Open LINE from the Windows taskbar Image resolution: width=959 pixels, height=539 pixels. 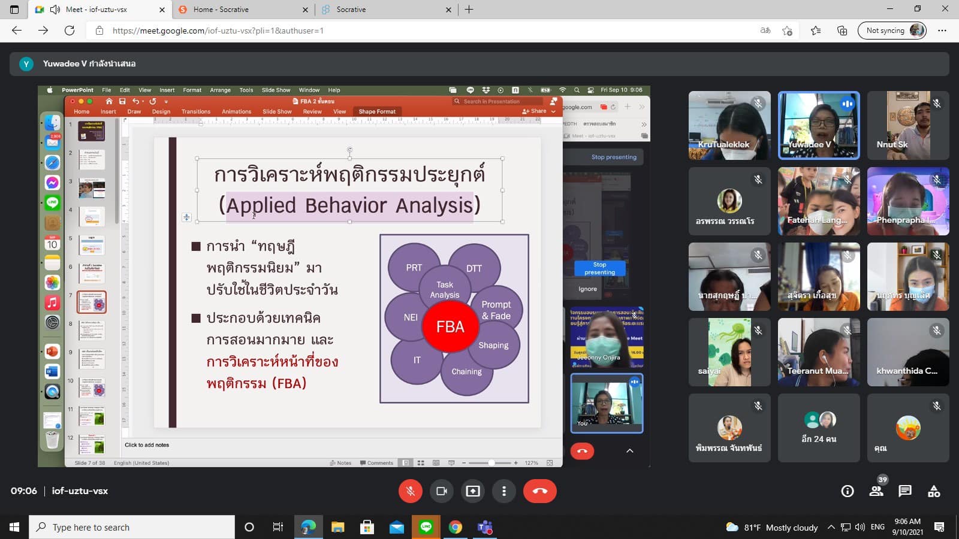[426, 527]
